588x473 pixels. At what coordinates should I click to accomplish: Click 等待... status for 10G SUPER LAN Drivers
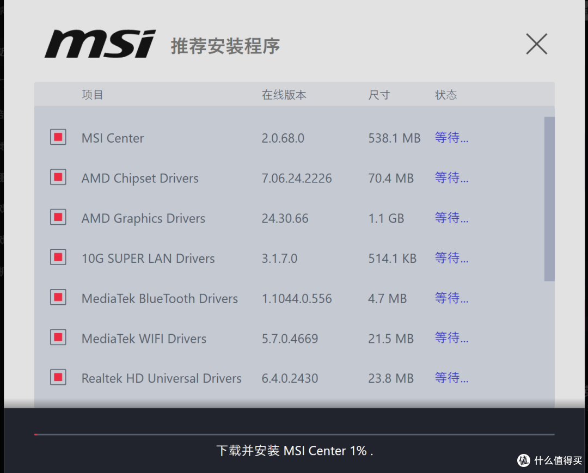[451, 258]
